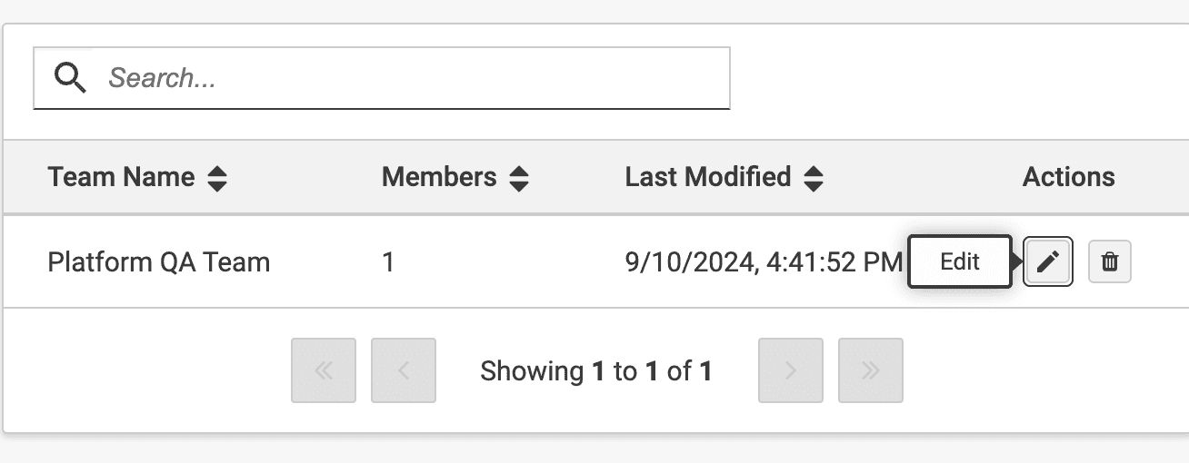This screenshot has height=463, width=1189.
Task: Edit Platform QA Team with the pencil icon
Action: 1048,262
